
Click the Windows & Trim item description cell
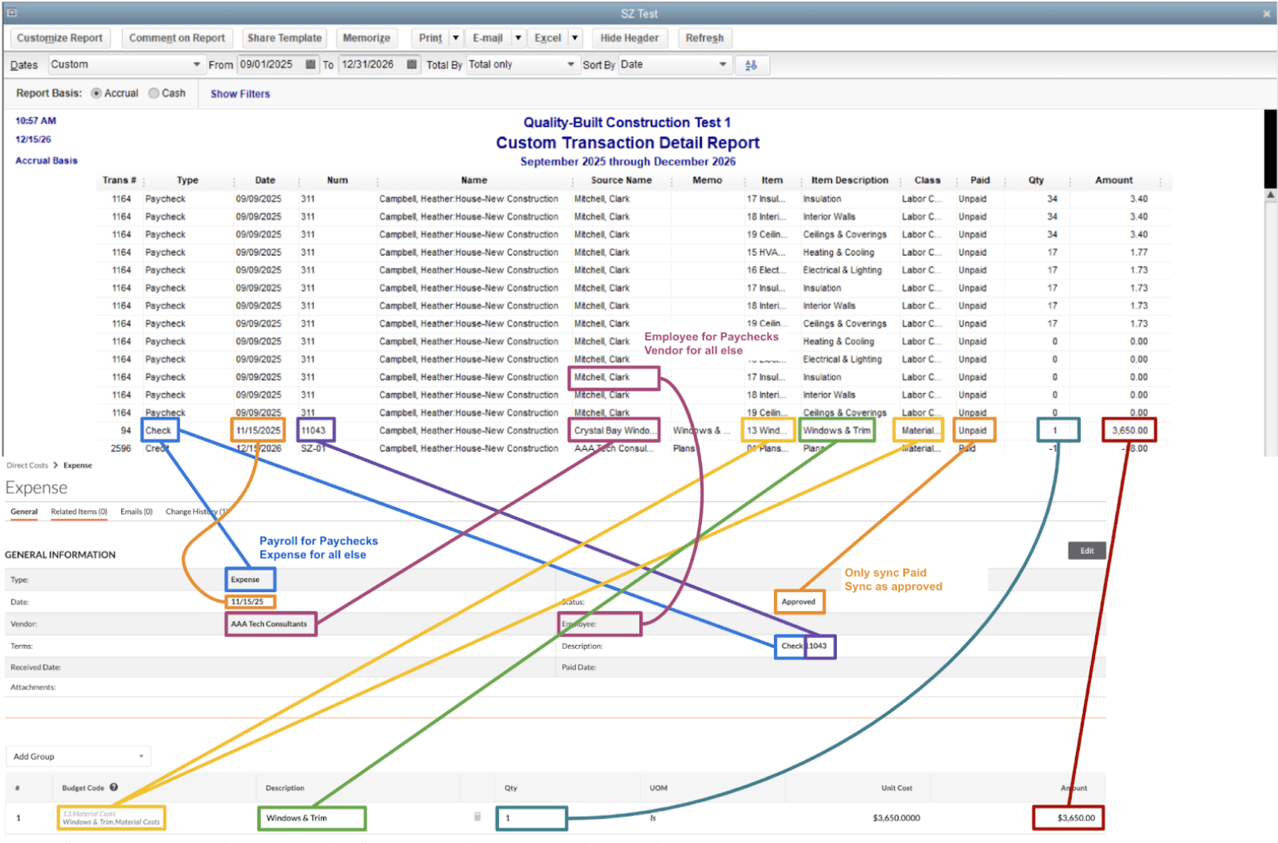[837, 430]
